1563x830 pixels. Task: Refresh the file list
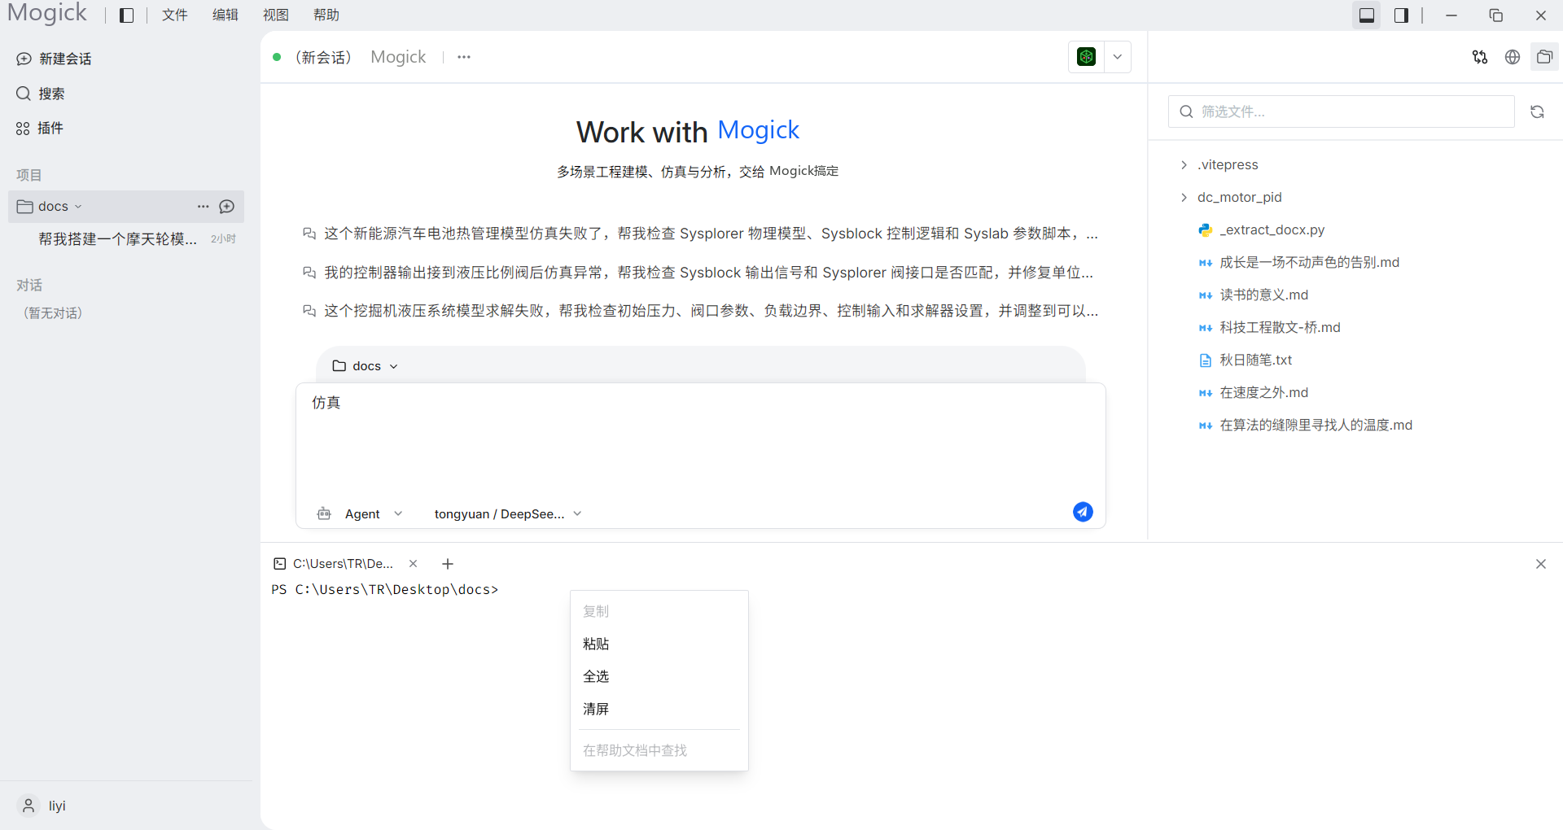click(1537, 111)
